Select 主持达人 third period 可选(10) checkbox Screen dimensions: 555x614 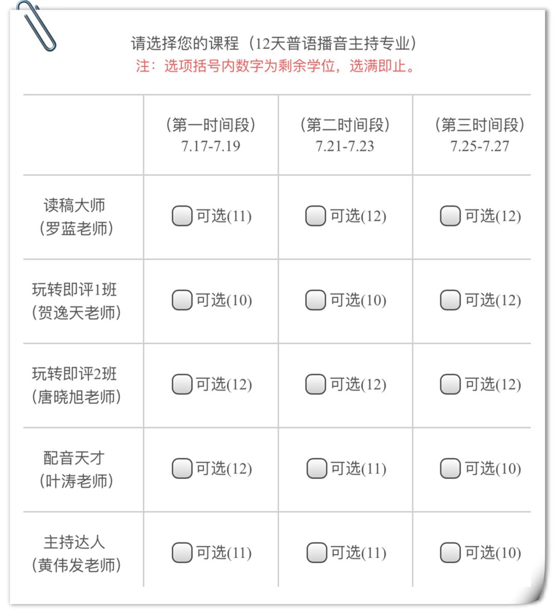(x=450, y=552)
